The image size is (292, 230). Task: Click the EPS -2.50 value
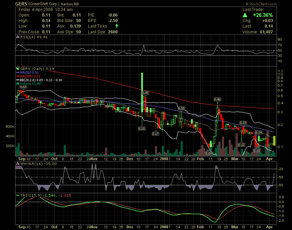click(x=113, y=21)
